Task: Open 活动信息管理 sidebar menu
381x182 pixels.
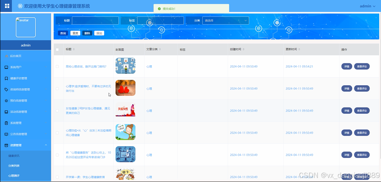Action: coord(25,112)
